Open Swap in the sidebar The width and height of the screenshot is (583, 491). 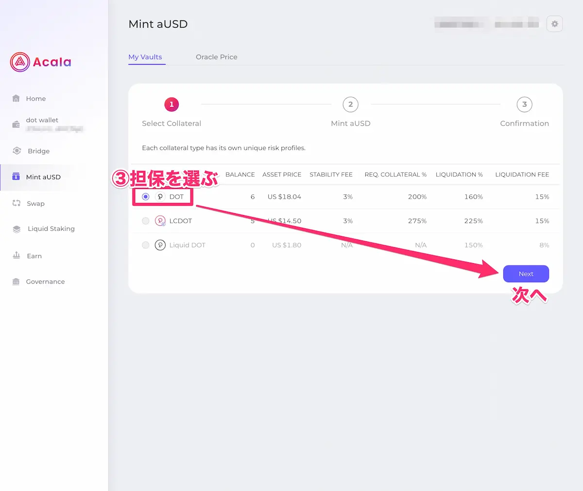35,203
